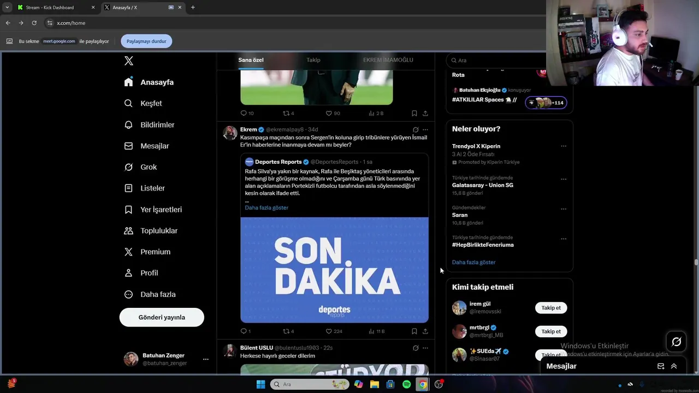
Task: Open Anasayfa from sidebar
Action: (149, 82)
